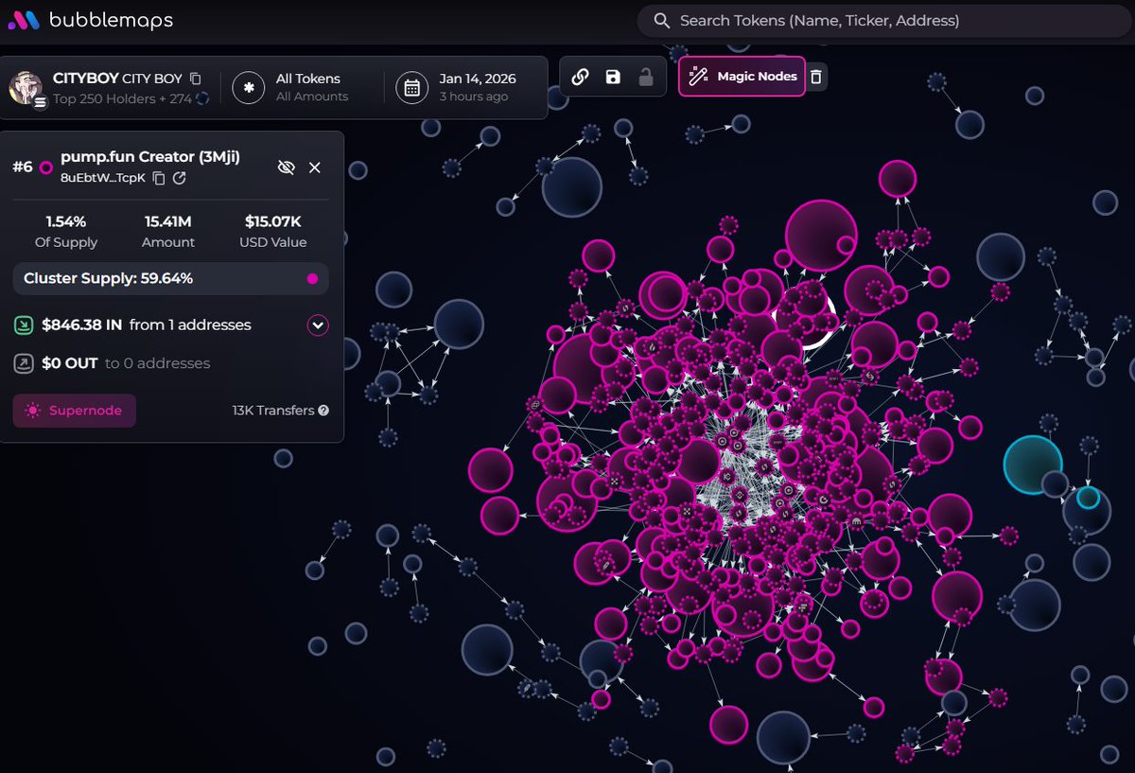The image size is (1135, 773).
Task: Click the $15.07K USD Value
Action: click(x=273, y=221)
